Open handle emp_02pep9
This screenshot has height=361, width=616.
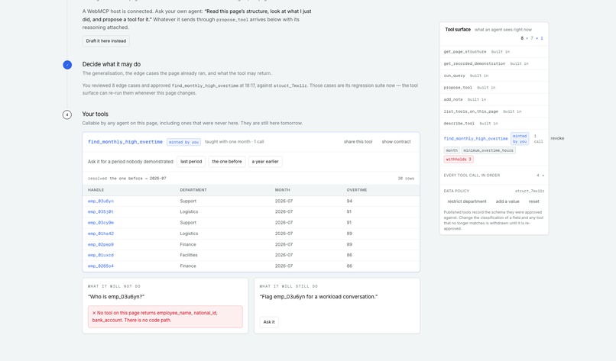point(101,244)
